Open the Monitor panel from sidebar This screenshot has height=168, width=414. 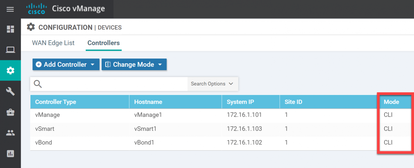click(x=10, y=49)
